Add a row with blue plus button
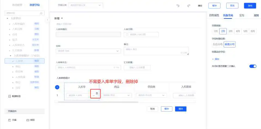The image size is (261, 129). pyautogui.click(x=57, y=87)
